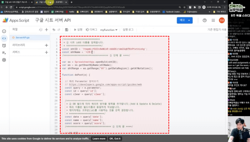The width and height of the screenshot is (250, 142).
Task: Open the orange account avatar
Action: [222, 20]
